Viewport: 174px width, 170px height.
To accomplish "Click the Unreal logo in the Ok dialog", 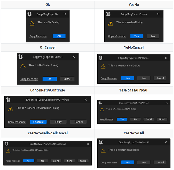I will 29,14.
